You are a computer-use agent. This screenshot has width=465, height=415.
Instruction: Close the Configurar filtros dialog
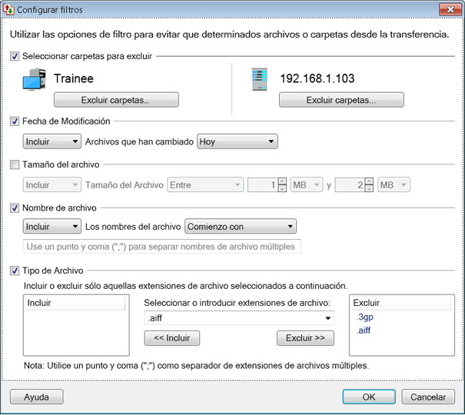(447, 10)
